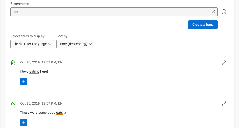
Task: Click the 'Select fields to display' label
Action: (27, 36)
